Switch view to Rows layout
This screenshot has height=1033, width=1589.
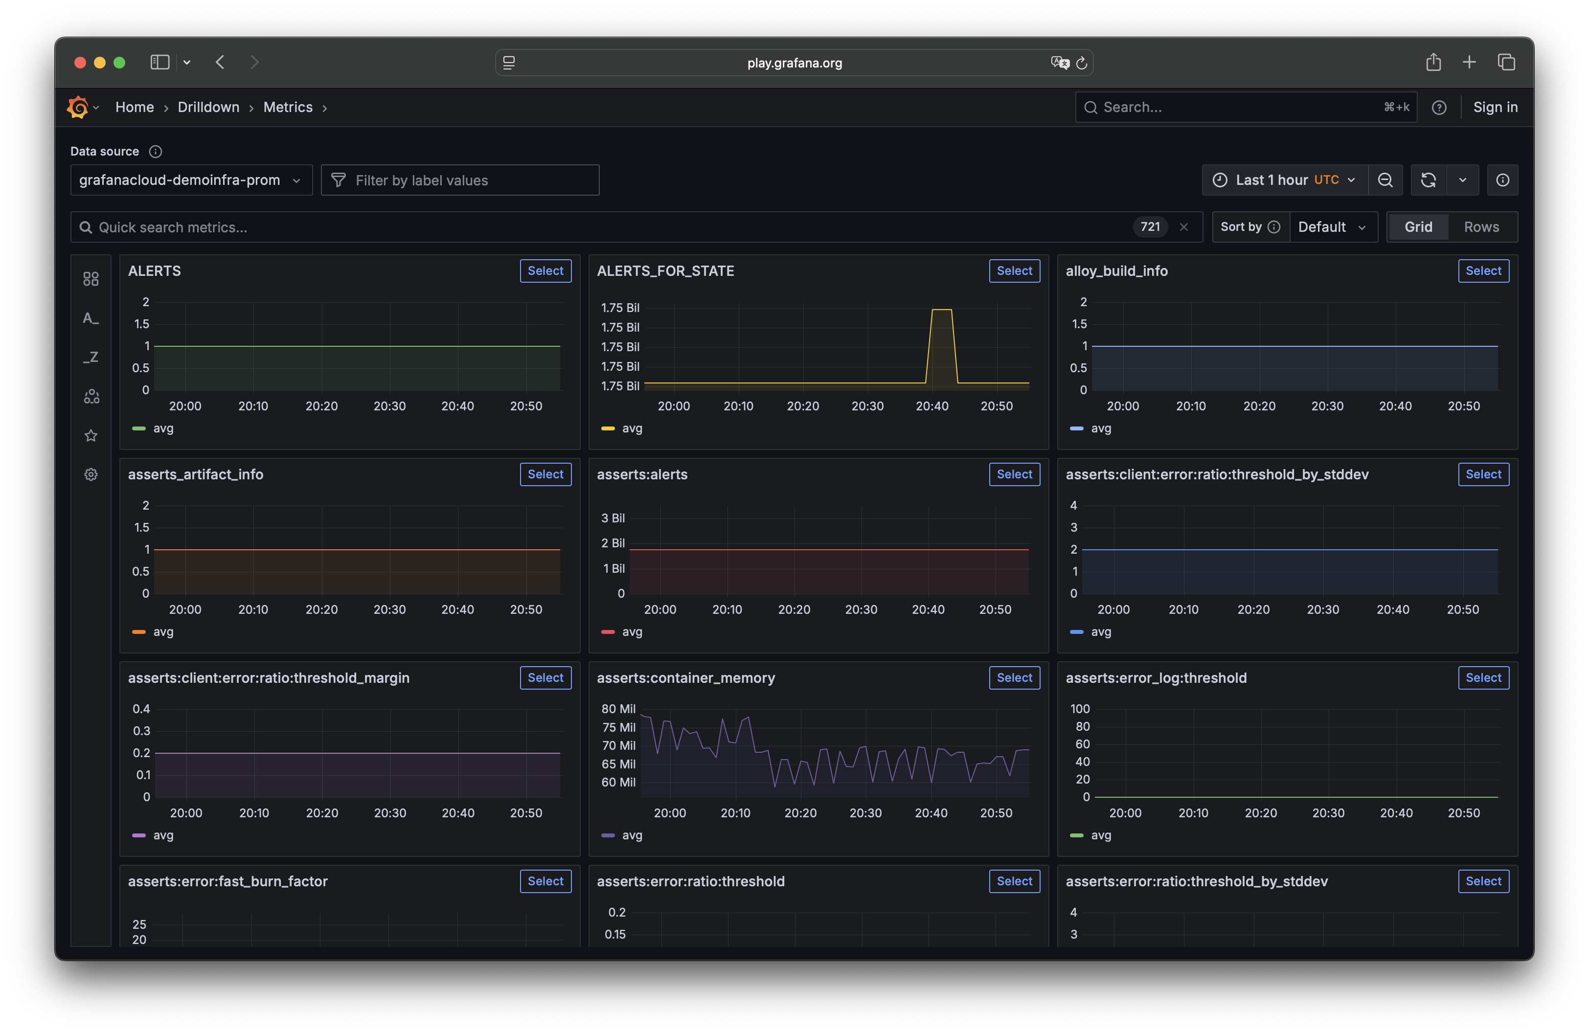tap(1481, 227)
